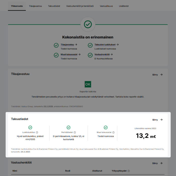
Task: Go to the Lisätiedot tab
Action: tap(124, 6)
